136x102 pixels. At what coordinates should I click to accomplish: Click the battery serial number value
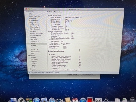73,18
